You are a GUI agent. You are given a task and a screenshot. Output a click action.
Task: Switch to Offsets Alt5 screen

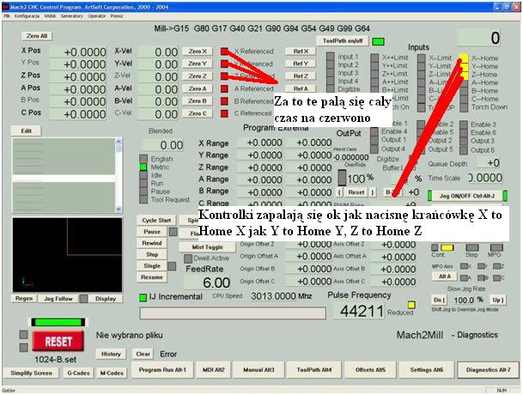pyautogui.click(x=370, y=370)
